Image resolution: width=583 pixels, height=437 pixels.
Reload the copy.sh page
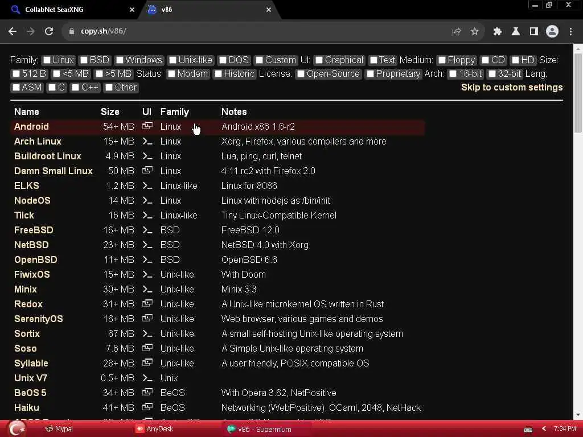(x=49, y=32)
